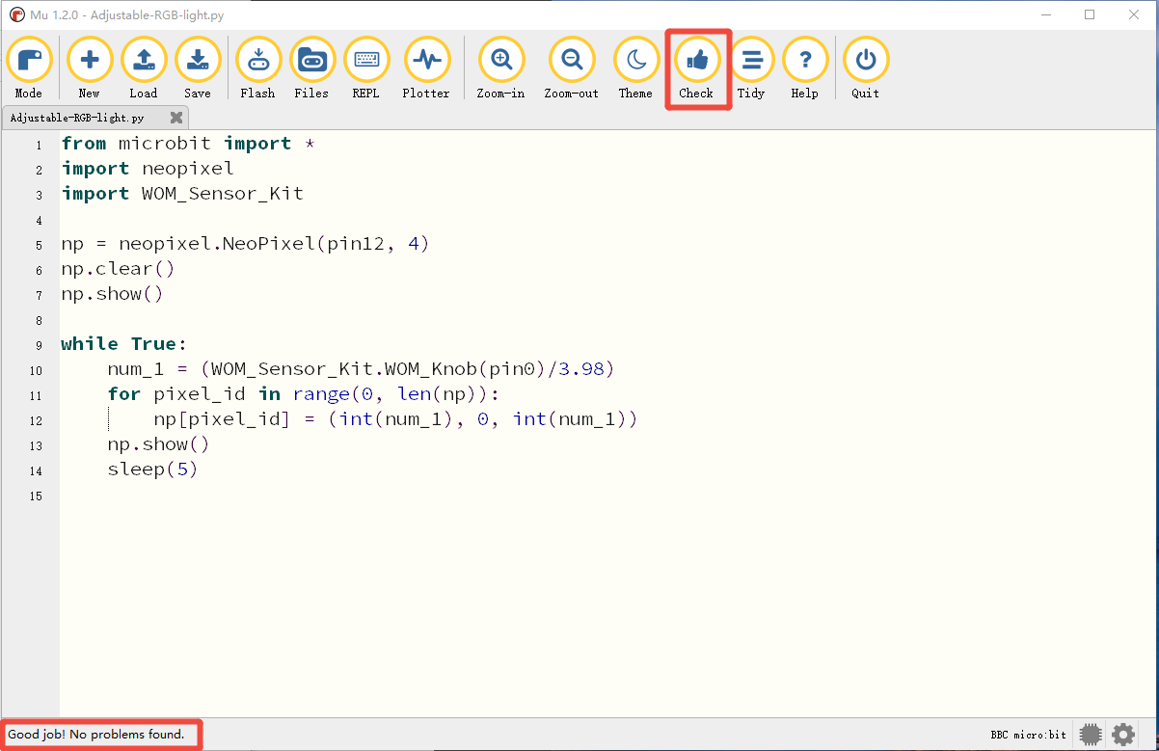The width and height of the screenshot is (1159, 751).
Task: Click the micro:bit device chip icon
Action: click(x=1091, y=735)
